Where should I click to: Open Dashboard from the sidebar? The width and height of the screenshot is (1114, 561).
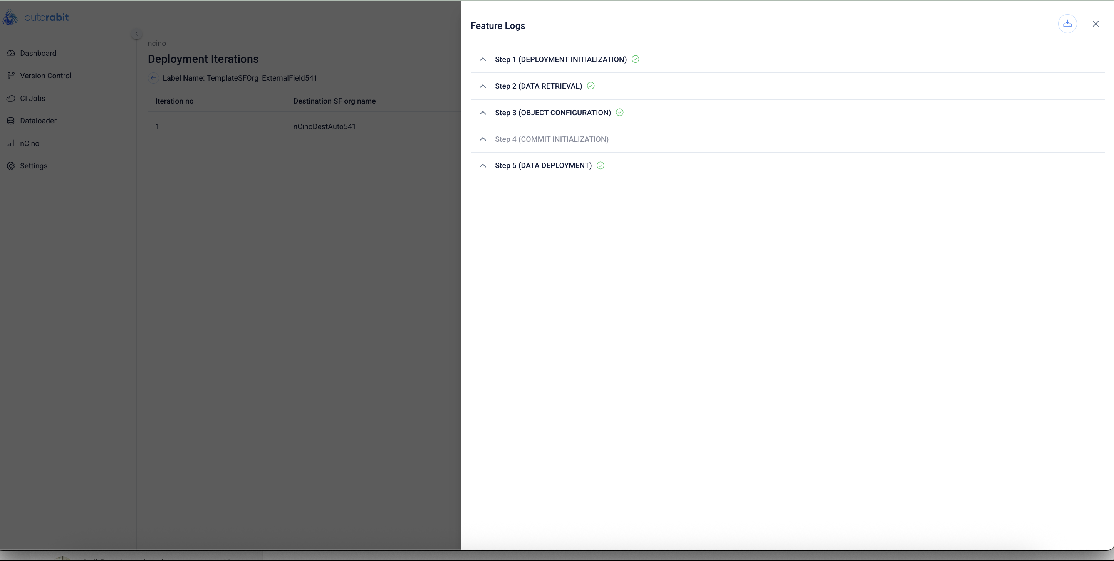click(x=38, y=53)
